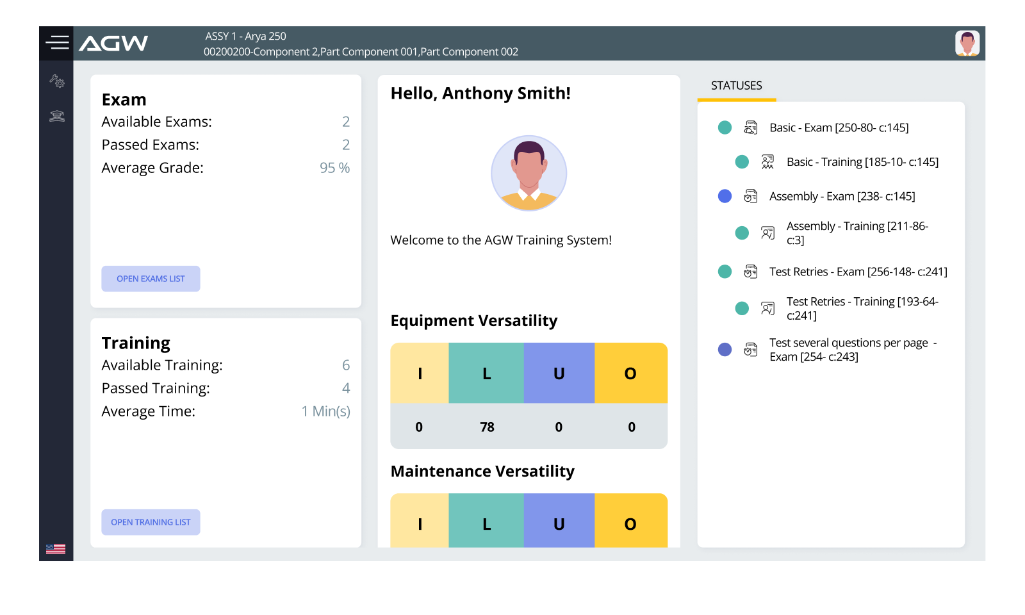1025x615 pixels.
Task: Click the Basic - Training row icon
Action: 767,162
